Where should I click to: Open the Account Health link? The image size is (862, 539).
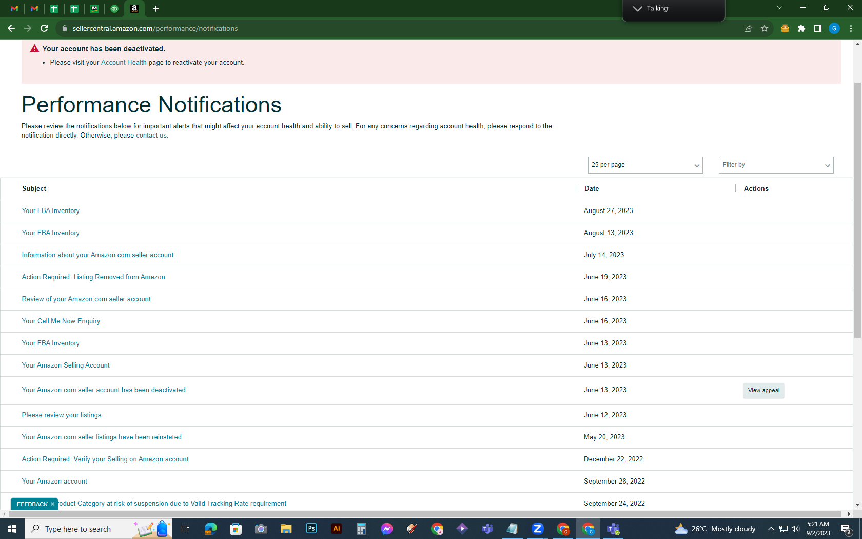(x=124, y=63)
